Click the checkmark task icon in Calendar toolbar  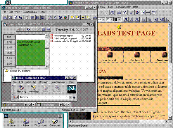[x=15, y=17]
